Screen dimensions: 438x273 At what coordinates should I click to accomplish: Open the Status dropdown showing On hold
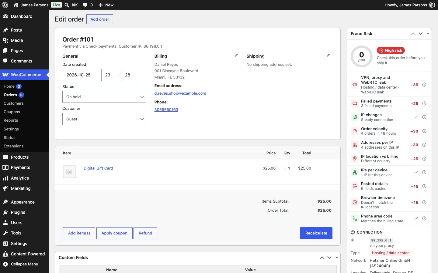point(104,97)
